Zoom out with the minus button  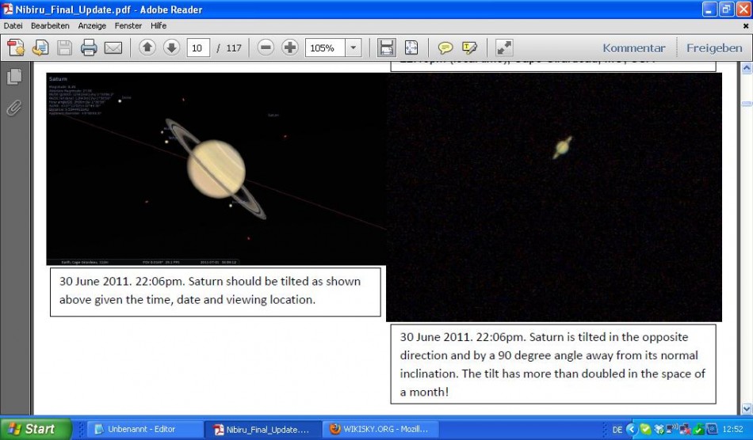266,47
